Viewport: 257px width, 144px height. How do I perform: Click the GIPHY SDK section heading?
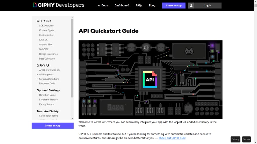tap(44, 21)
